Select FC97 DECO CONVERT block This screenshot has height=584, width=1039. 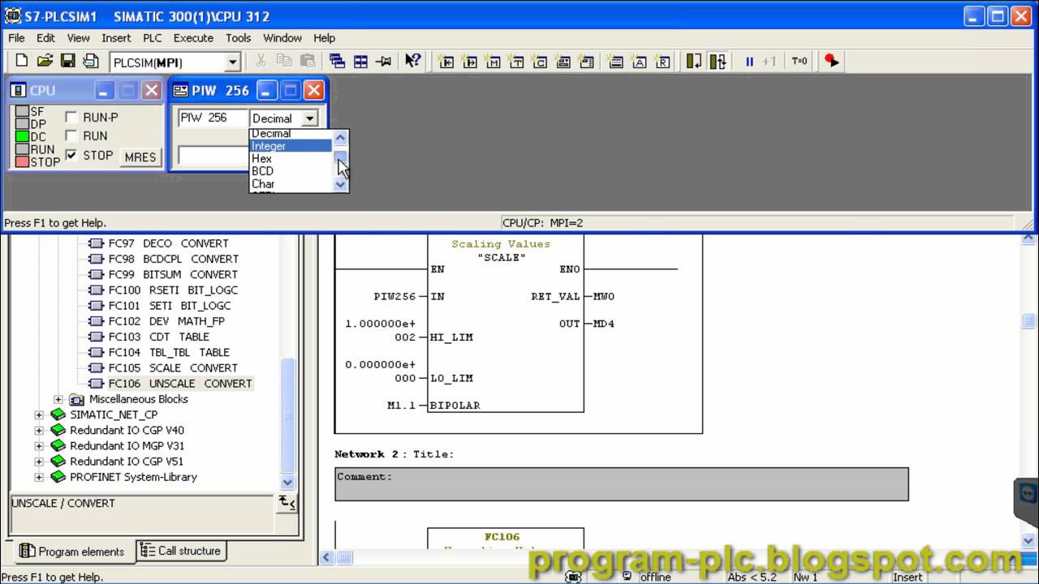(x=169, y=243)
